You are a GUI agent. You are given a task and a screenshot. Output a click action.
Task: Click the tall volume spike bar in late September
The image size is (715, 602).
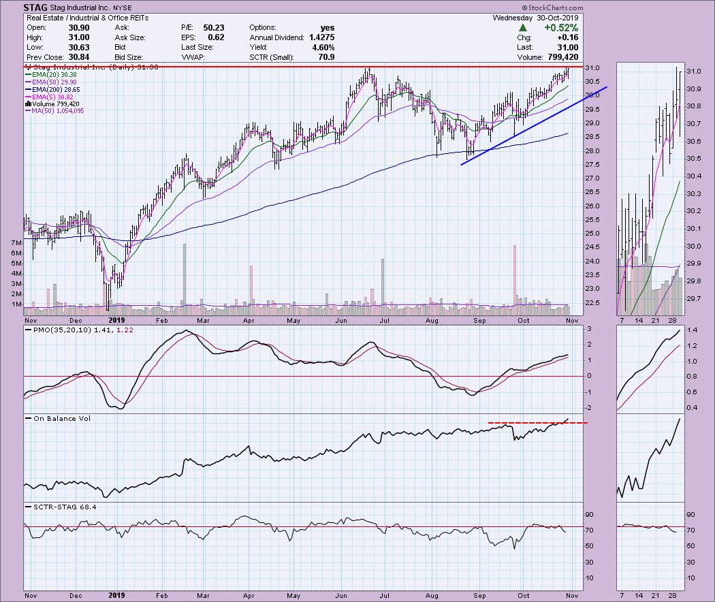coord(515,279)
